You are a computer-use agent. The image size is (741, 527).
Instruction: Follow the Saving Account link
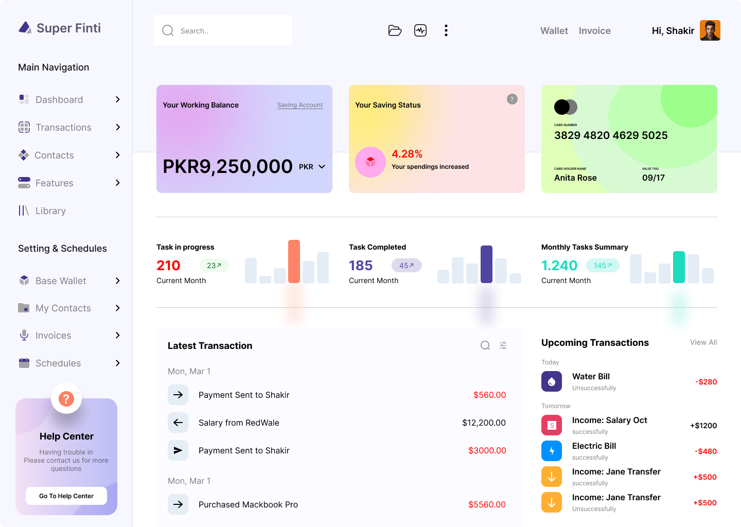[x=300, y=105]
